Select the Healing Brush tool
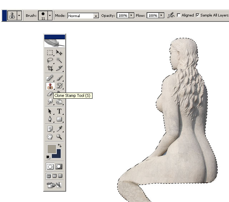 pos(50,78)
